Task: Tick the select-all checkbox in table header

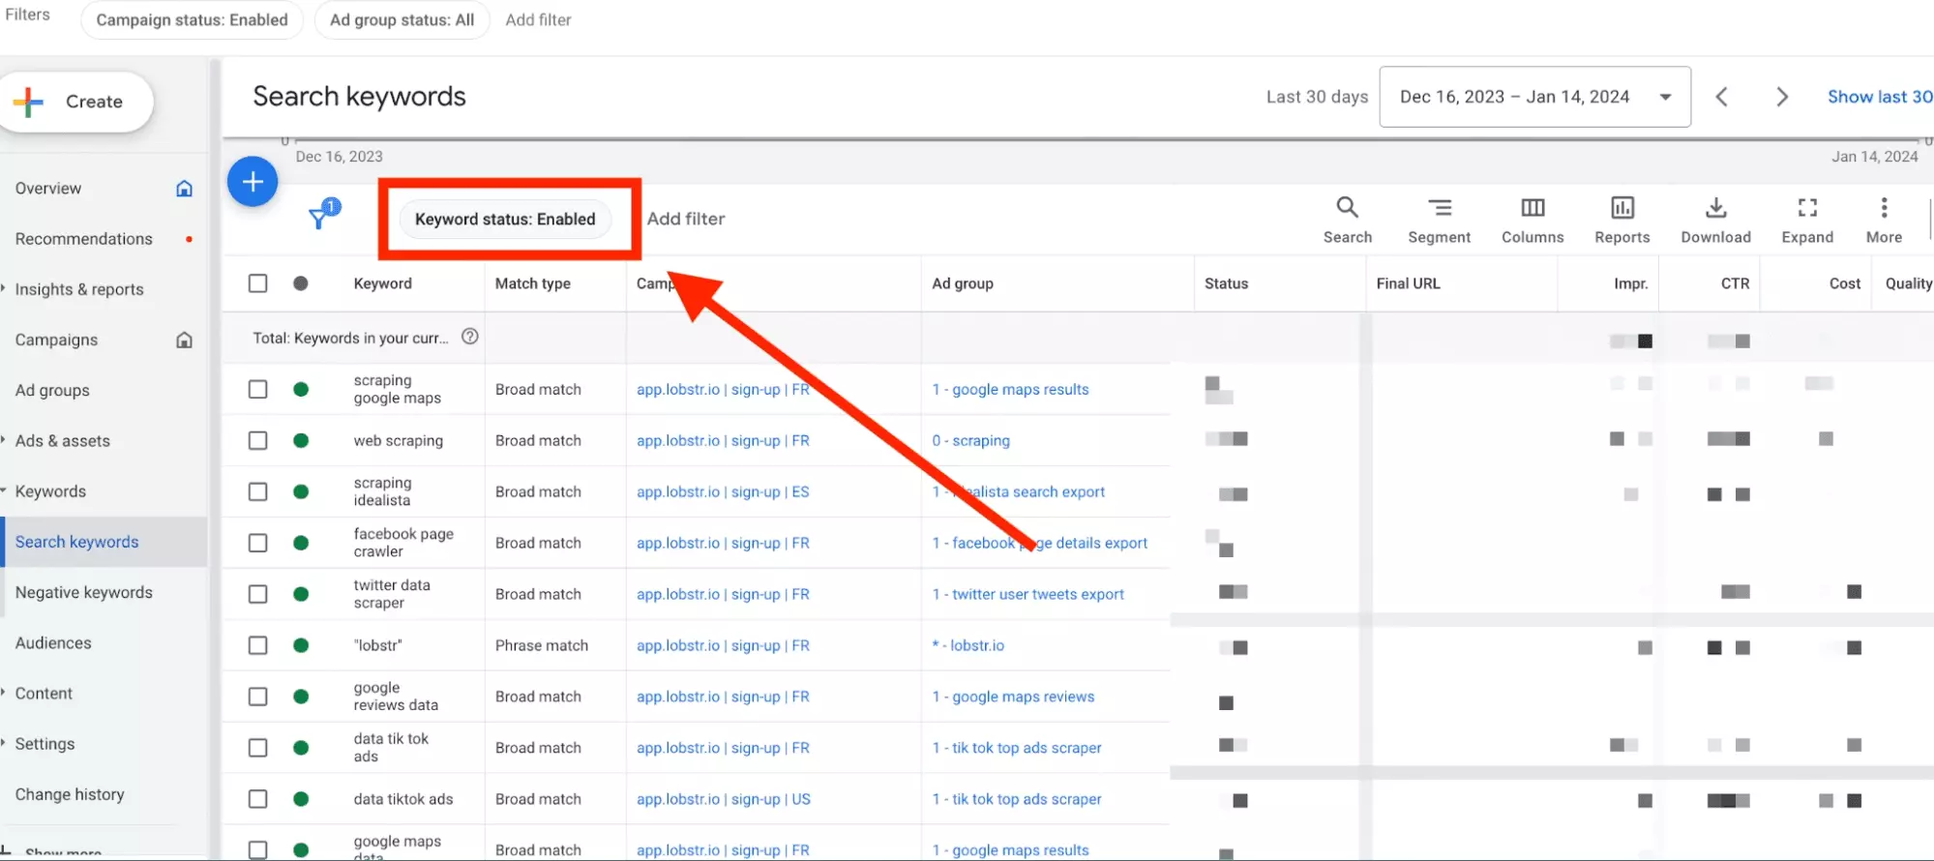Action: (x=257, y=283)
